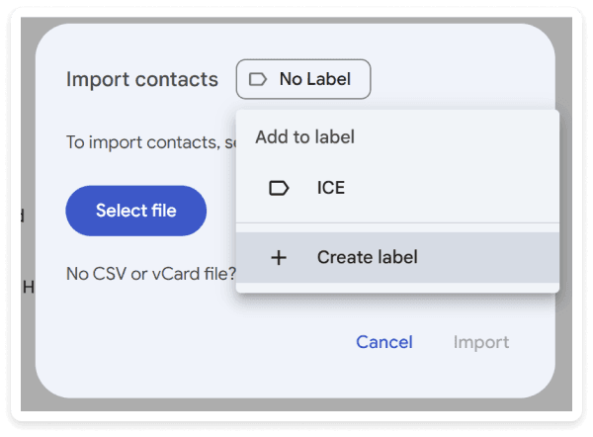
Task: Click the tag icon inside No Label chip
Action: coord(258,79)
